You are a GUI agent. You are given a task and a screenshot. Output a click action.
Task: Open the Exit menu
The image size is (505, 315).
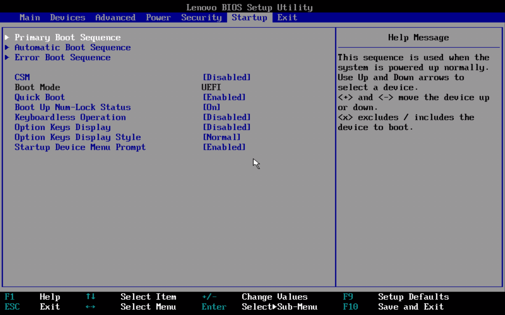287,17
